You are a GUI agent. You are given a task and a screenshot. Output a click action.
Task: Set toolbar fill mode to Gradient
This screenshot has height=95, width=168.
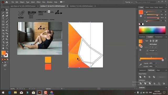pyautogui.click(x=5, y=59)
